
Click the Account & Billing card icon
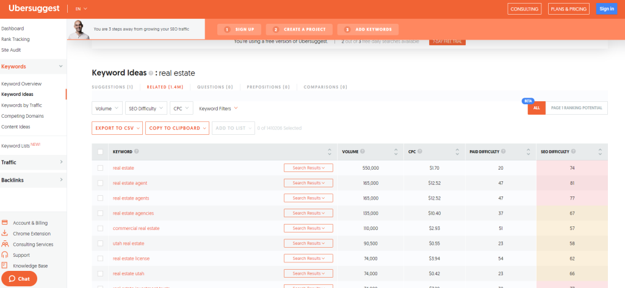(5, 223)
